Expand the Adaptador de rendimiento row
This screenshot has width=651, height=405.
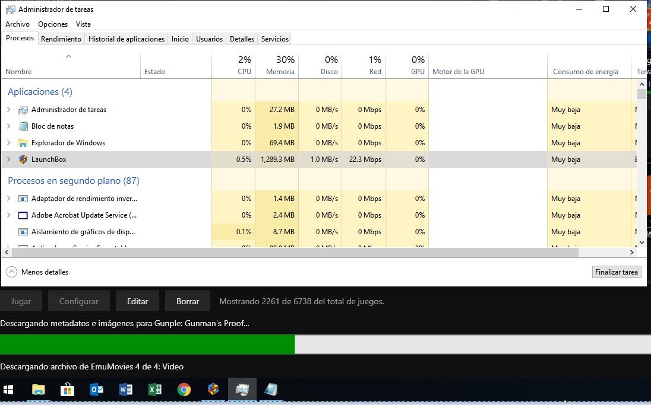point(9,199)
